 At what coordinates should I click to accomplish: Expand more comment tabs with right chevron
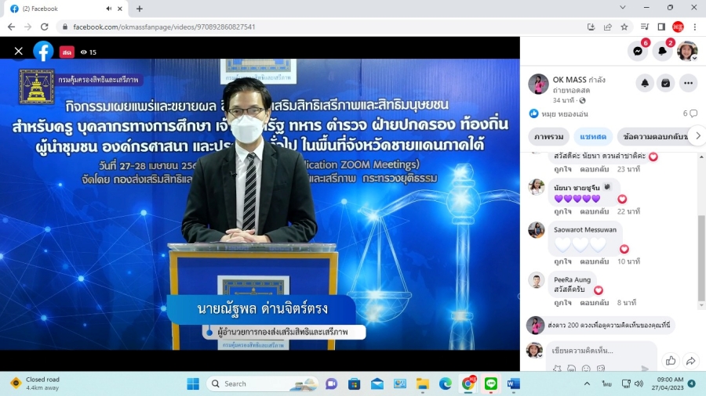(697, 136)
